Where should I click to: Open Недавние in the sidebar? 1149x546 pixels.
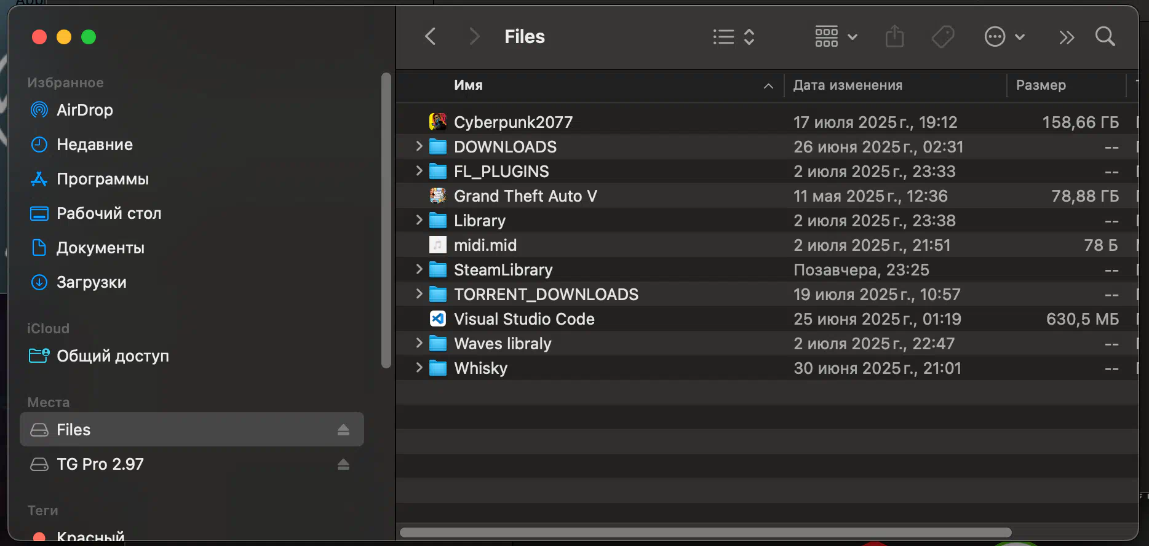[x=192, y=144]
